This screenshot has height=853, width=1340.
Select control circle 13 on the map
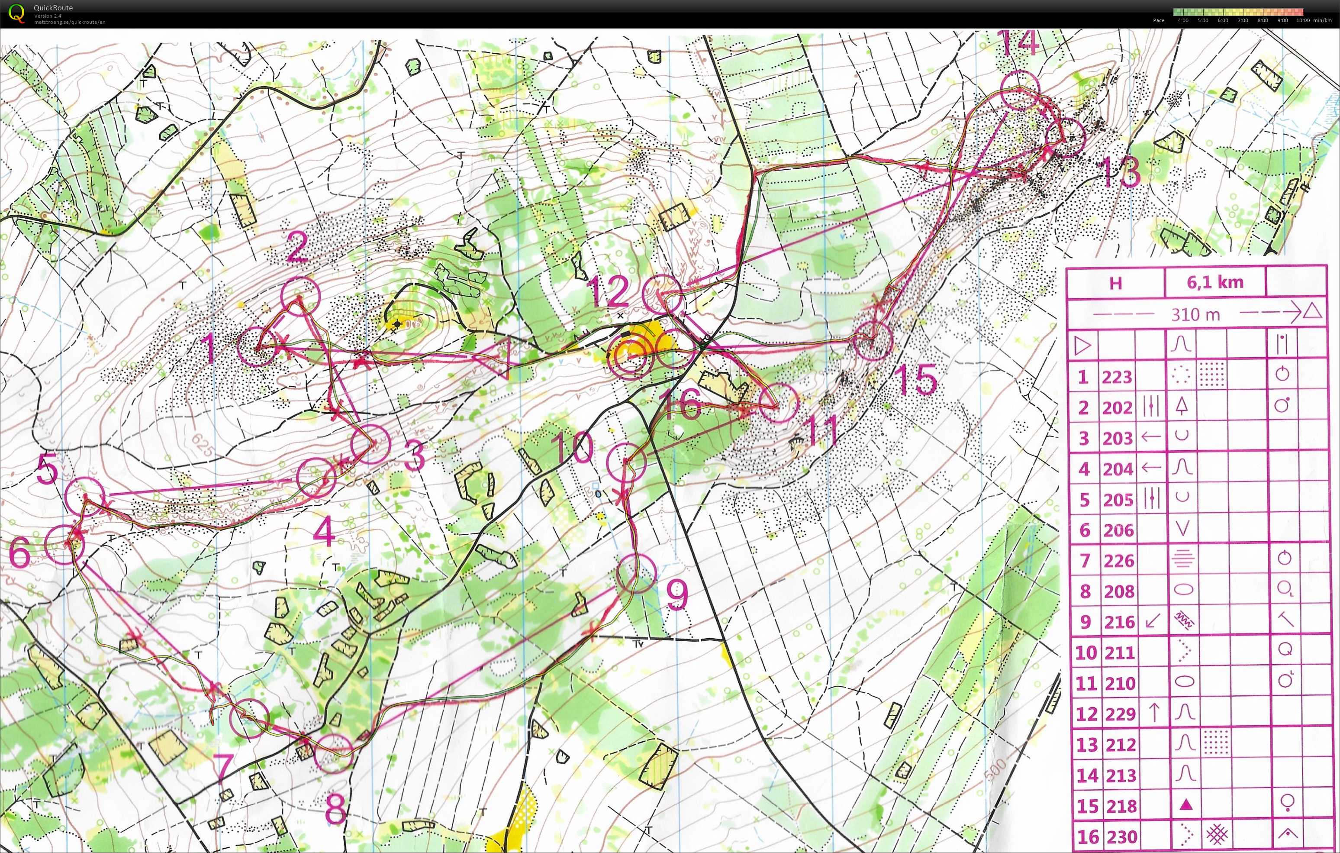click(1066, 137)
